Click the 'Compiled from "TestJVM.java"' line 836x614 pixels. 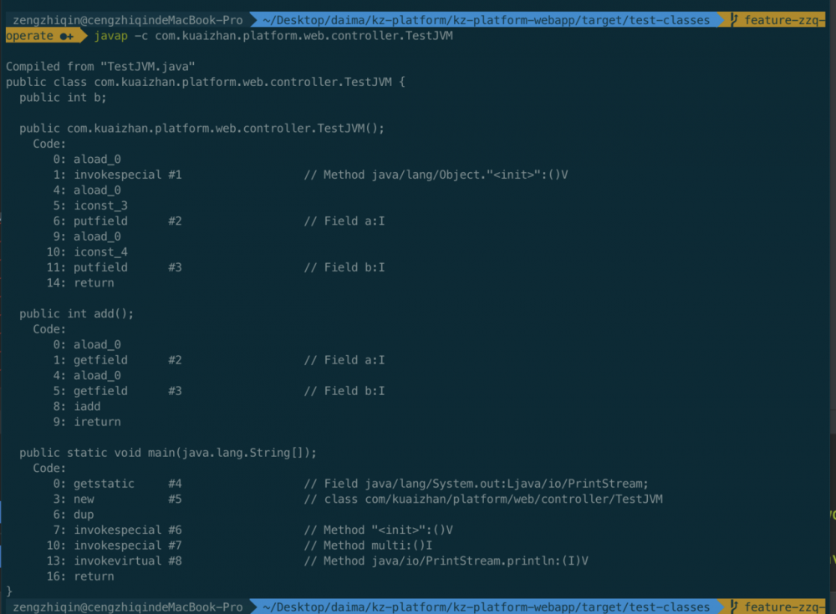click(x=100, y=67)
